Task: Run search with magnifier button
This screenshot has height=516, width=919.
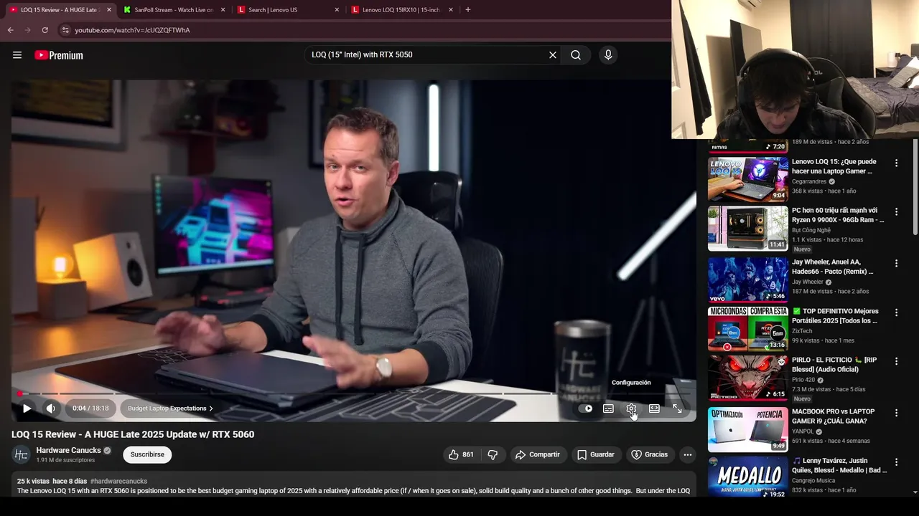Action: tap(576, 54)
